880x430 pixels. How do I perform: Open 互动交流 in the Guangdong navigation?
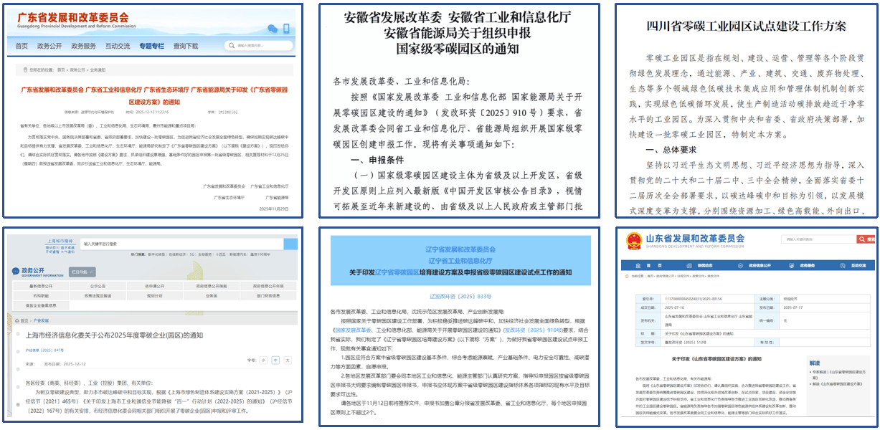click(x=118, y=47)
